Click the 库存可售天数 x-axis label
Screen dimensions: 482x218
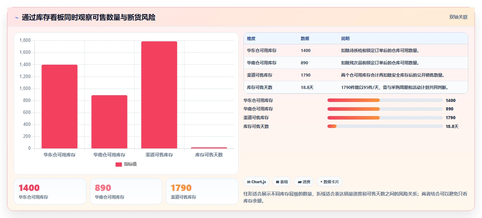tap(209, 155)
